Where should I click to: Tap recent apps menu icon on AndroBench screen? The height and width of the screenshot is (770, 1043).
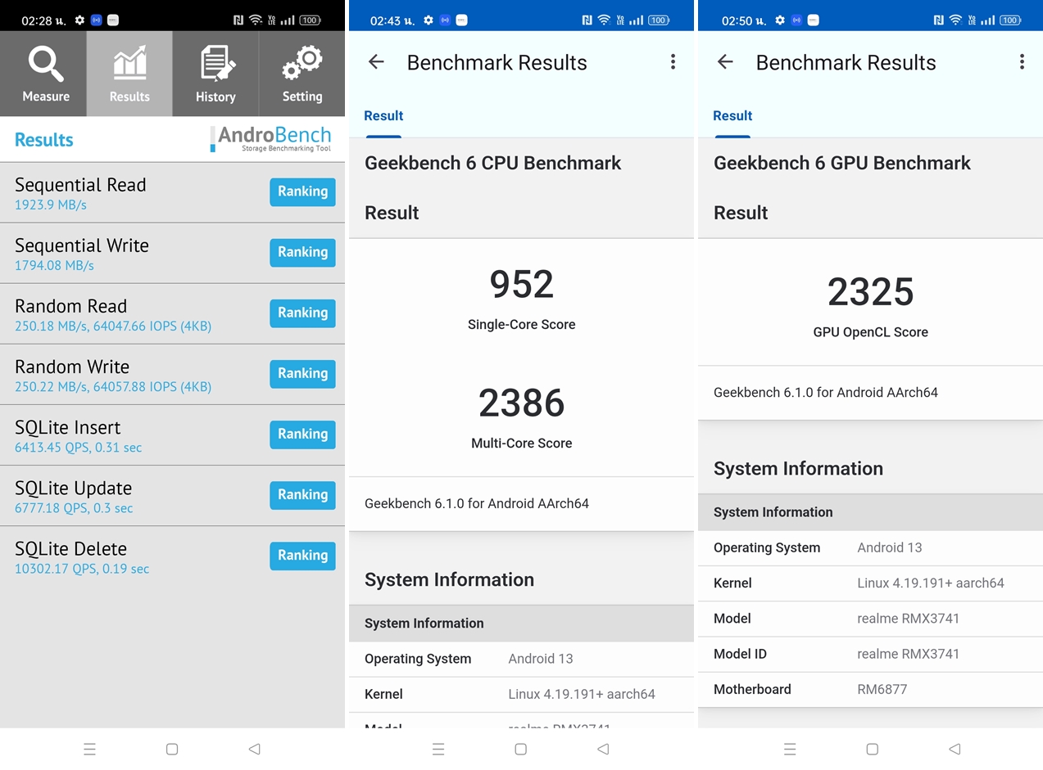pos(90,749)
